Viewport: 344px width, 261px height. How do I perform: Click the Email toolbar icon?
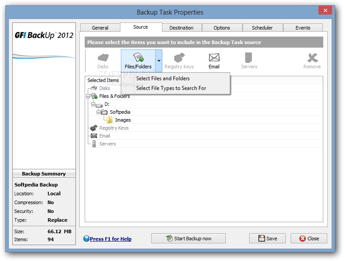pos(214,57)
